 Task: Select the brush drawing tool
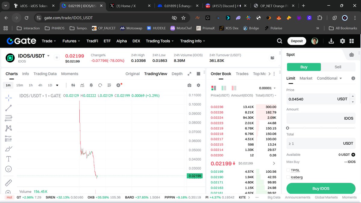click(8, 149)
